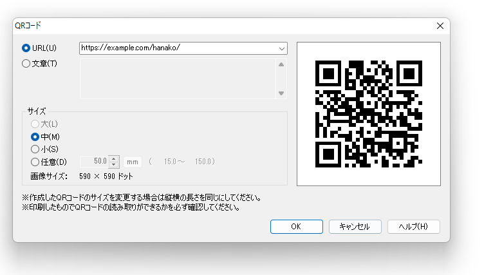Click the キャンセル button
The image size is (484, 275).
tap(355, 227)
